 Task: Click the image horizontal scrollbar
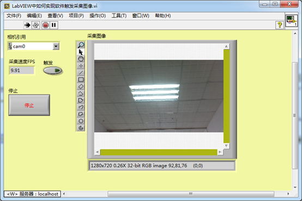[x=159, y=152]
